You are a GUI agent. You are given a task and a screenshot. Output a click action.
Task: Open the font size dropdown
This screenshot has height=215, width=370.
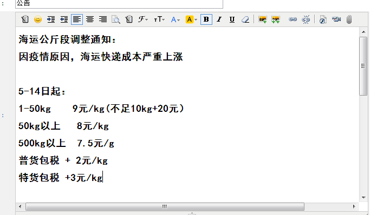pos(159,19)
